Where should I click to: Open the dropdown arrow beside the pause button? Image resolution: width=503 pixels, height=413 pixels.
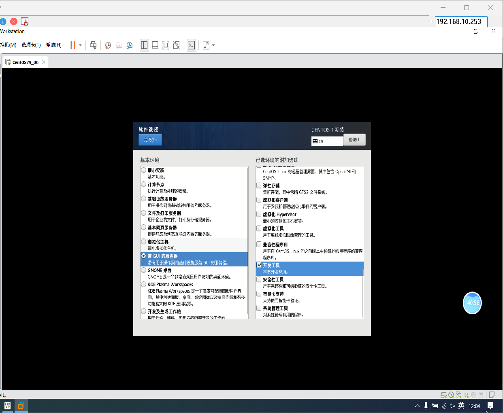[x=80, y=45]
